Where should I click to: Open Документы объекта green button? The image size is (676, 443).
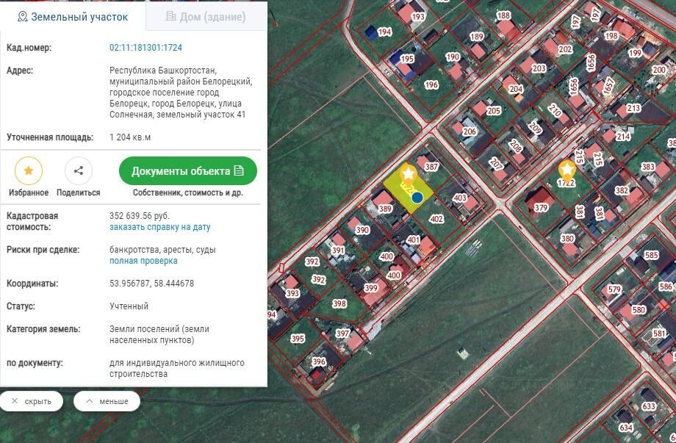pyautogui.click(x=188, y=171)
